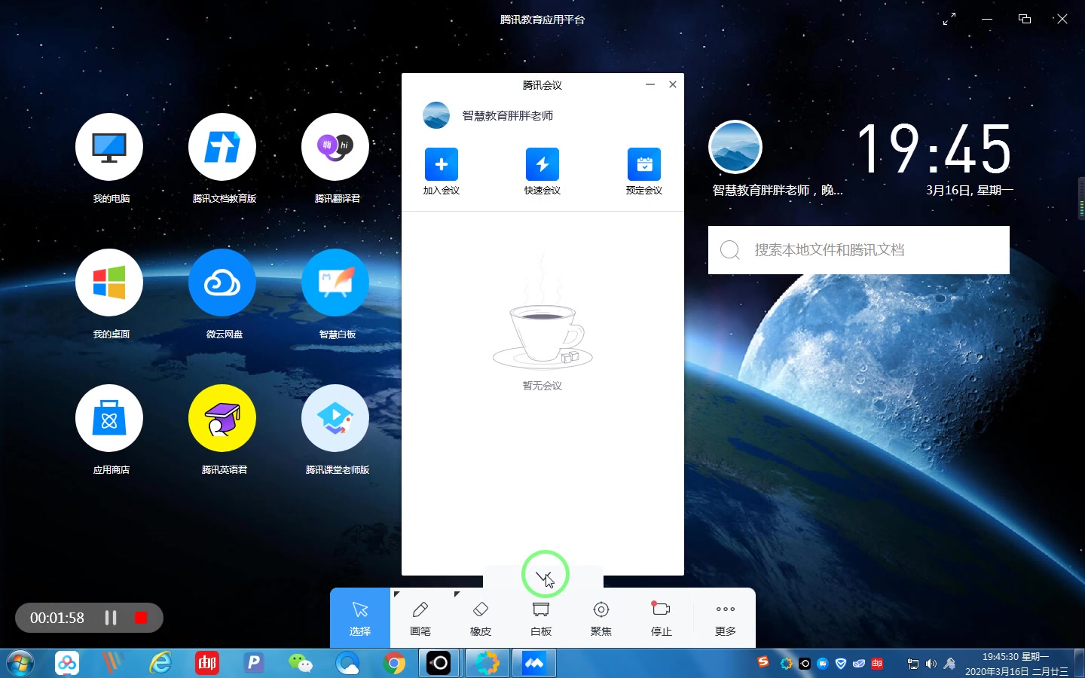Open 预定会议 schedule meeting icon
Image resolution: width=1085 pixels, height=678 pixels.
(644, 164)
